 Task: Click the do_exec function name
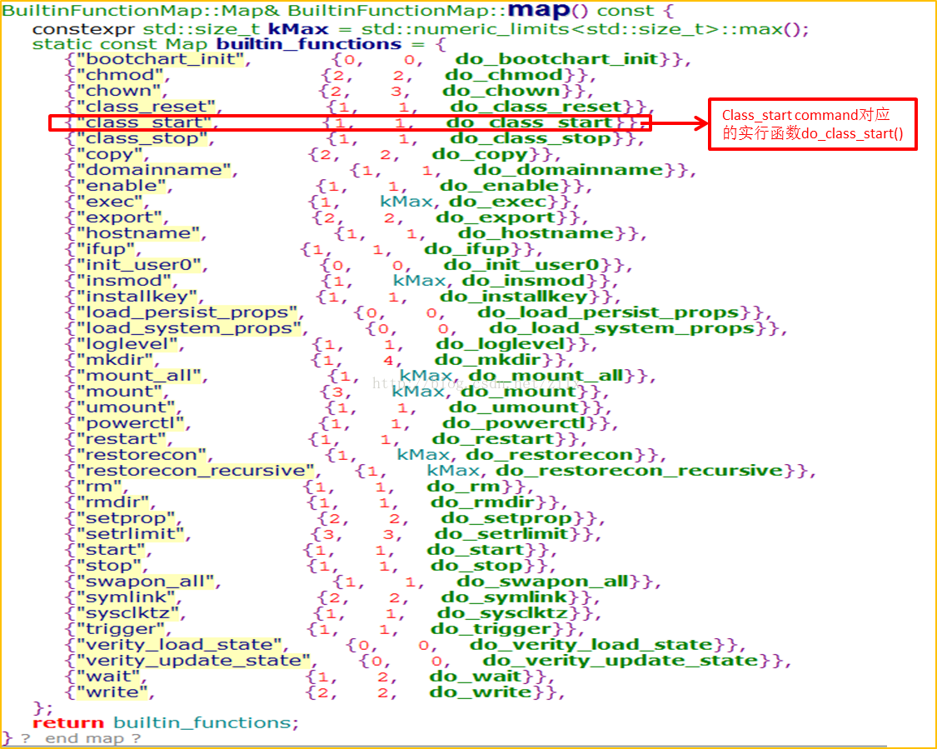coord(498,202)
